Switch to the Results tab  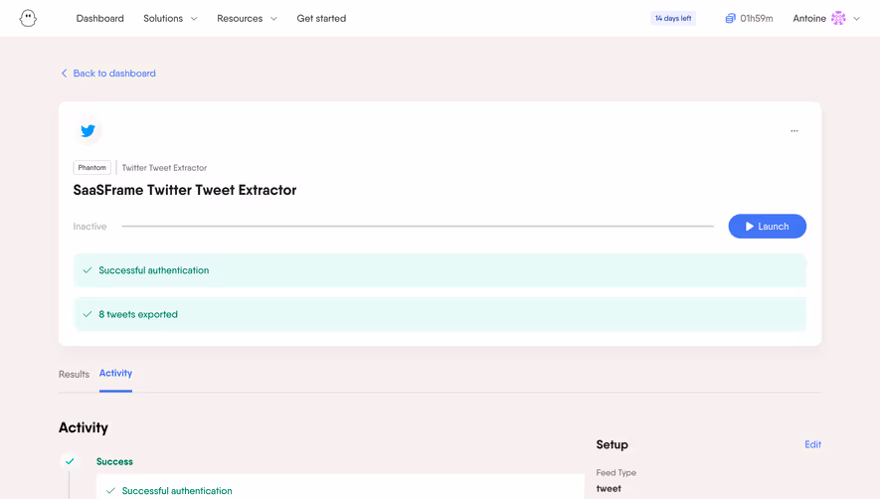(x=75, y=374)
